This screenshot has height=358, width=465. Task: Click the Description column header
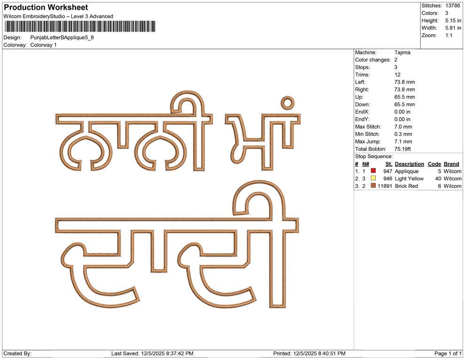pos(410,163)
